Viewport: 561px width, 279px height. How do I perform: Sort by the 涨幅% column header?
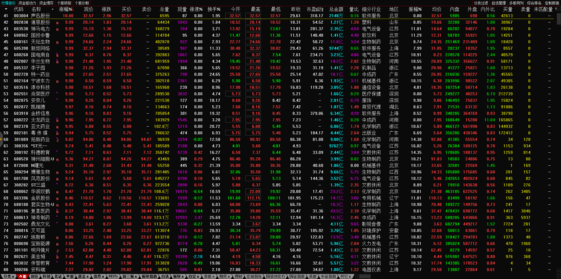point(65,9)
